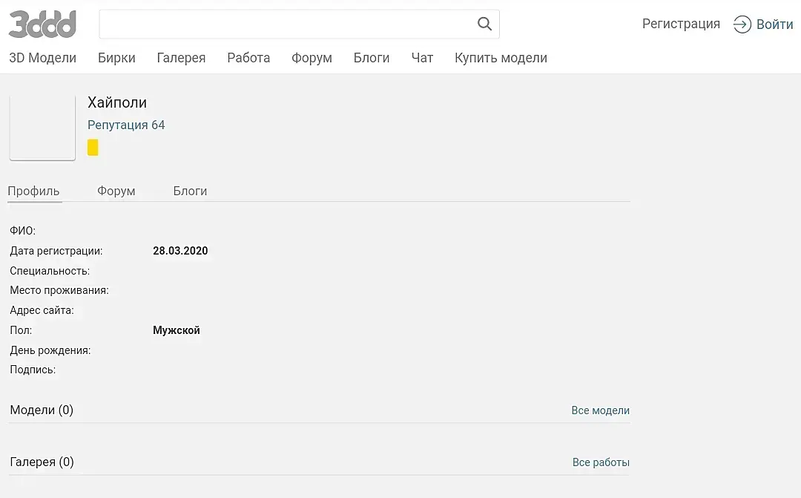The height and width of the screenshot is (498, 801).
Task: Click the empty profile avatar thumbnail
Action: point(42,128)
